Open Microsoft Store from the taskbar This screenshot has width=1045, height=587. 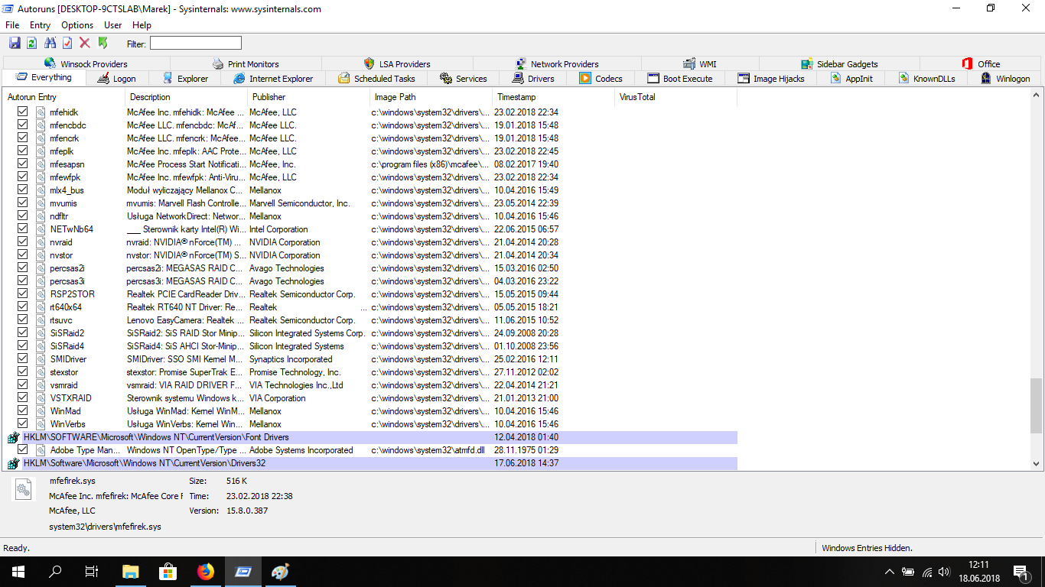(x=168, y=572)
